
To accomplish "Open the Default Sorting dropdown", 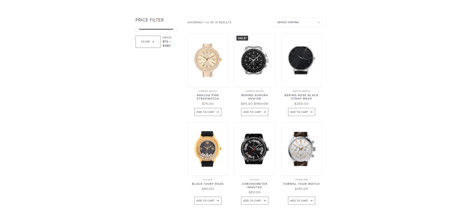I will click(x=297, y=22).
